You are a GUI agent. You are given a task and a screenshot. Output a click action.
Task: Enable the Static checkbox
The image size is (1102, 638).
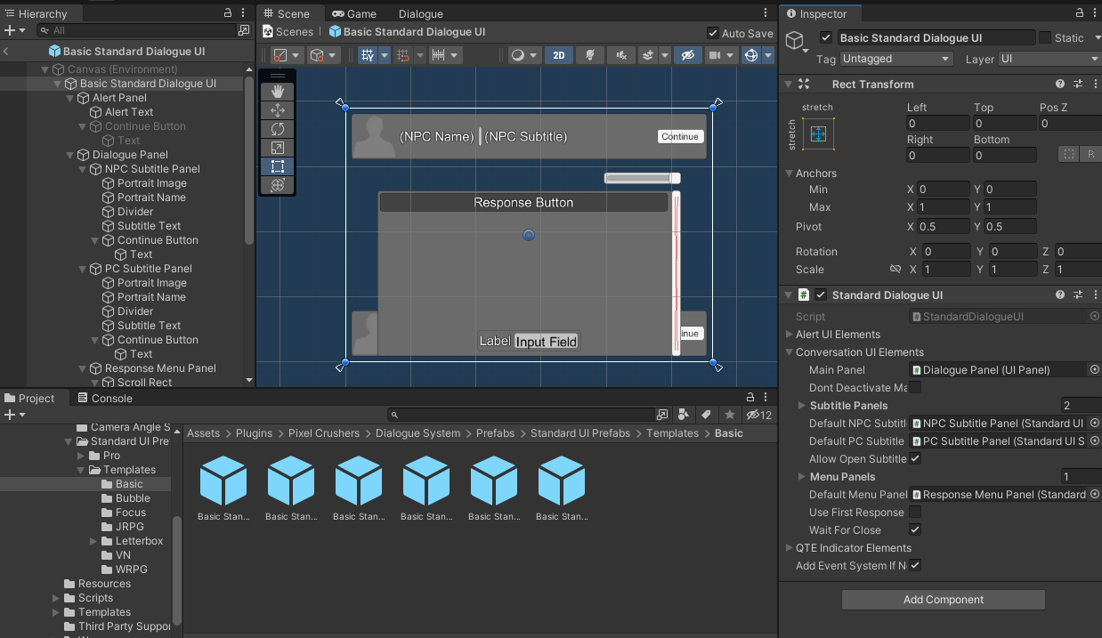coord(1045,37)
